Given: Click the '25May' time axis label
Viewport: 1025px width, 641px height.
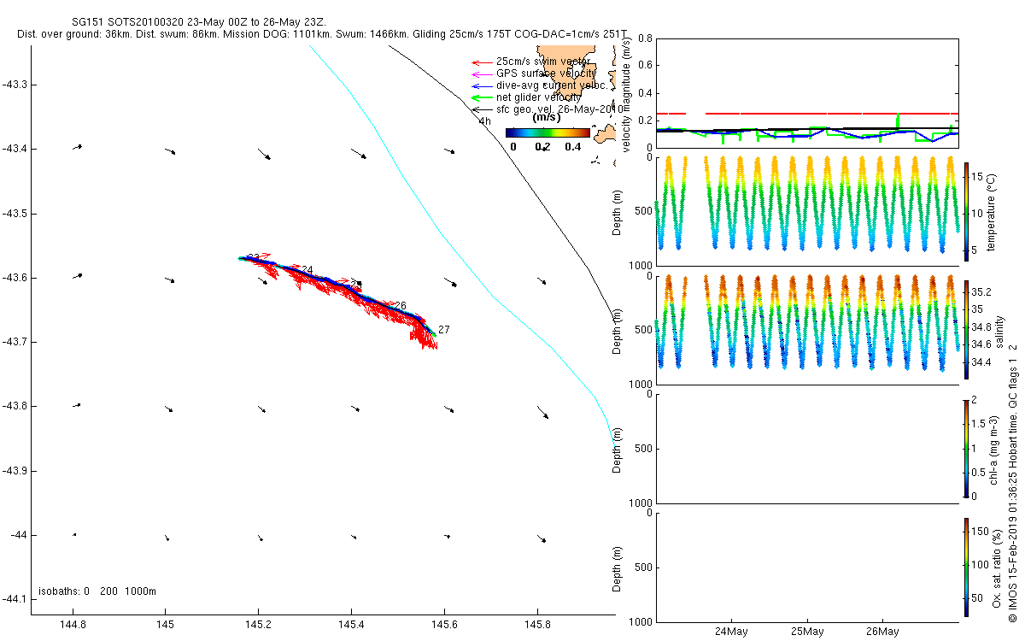Looking at the screenshot, I should click(x=807, y=632).
